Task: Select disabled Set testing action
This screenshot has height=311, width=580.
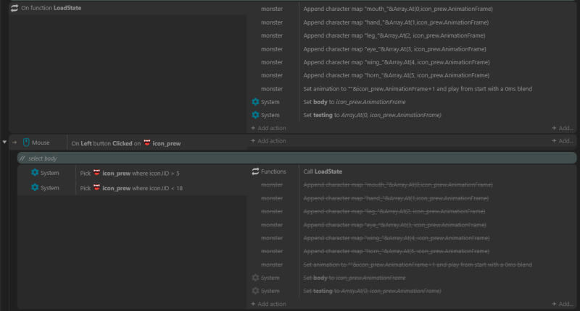Action: pos(372,291)
